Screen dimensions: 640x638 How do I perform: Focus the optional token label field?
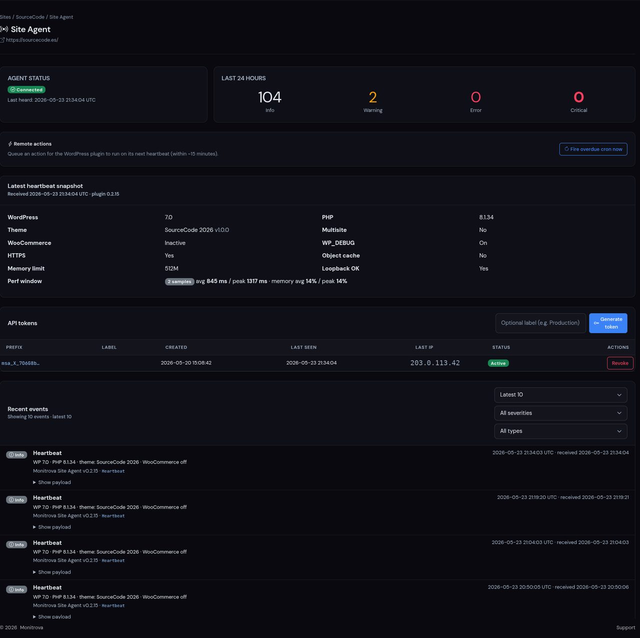click(x=540, y=323)
